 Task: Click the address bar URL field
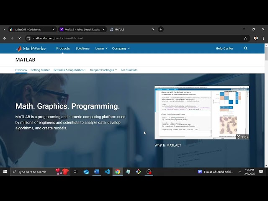(137, 38)
